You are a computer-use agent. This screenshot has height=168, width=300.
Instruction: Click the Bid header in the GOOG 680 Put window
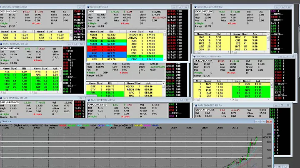pyautogui.click(x=218, y=34)
